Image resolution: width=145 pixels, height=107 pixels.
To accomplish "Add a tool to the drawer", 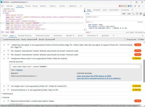I will 114,35.
